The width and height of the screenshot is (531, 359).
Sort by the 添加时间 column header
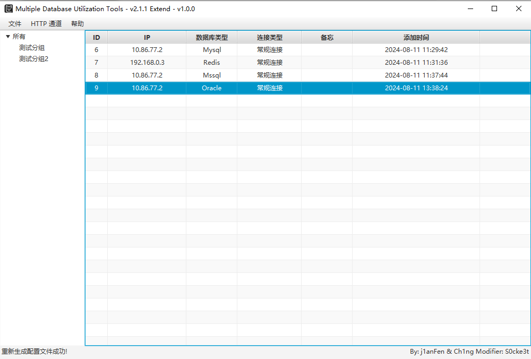pos(416,37)
